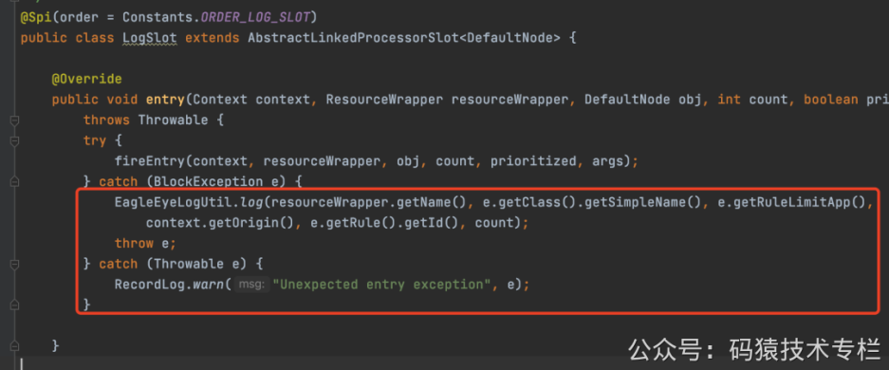Select the LogSlot class name
The height and width of the screenshot is (370, 889).
pyautogui.click(x=150, y=39)
